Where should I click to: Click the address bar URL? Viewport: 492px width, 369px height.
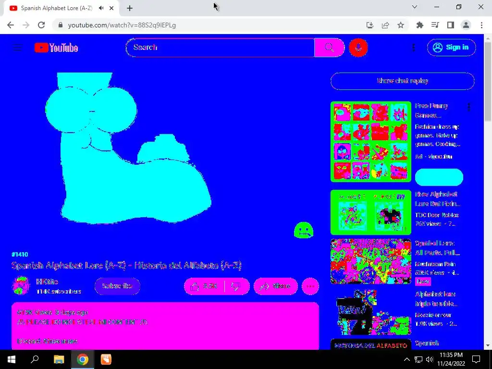[x=122, y=25]
